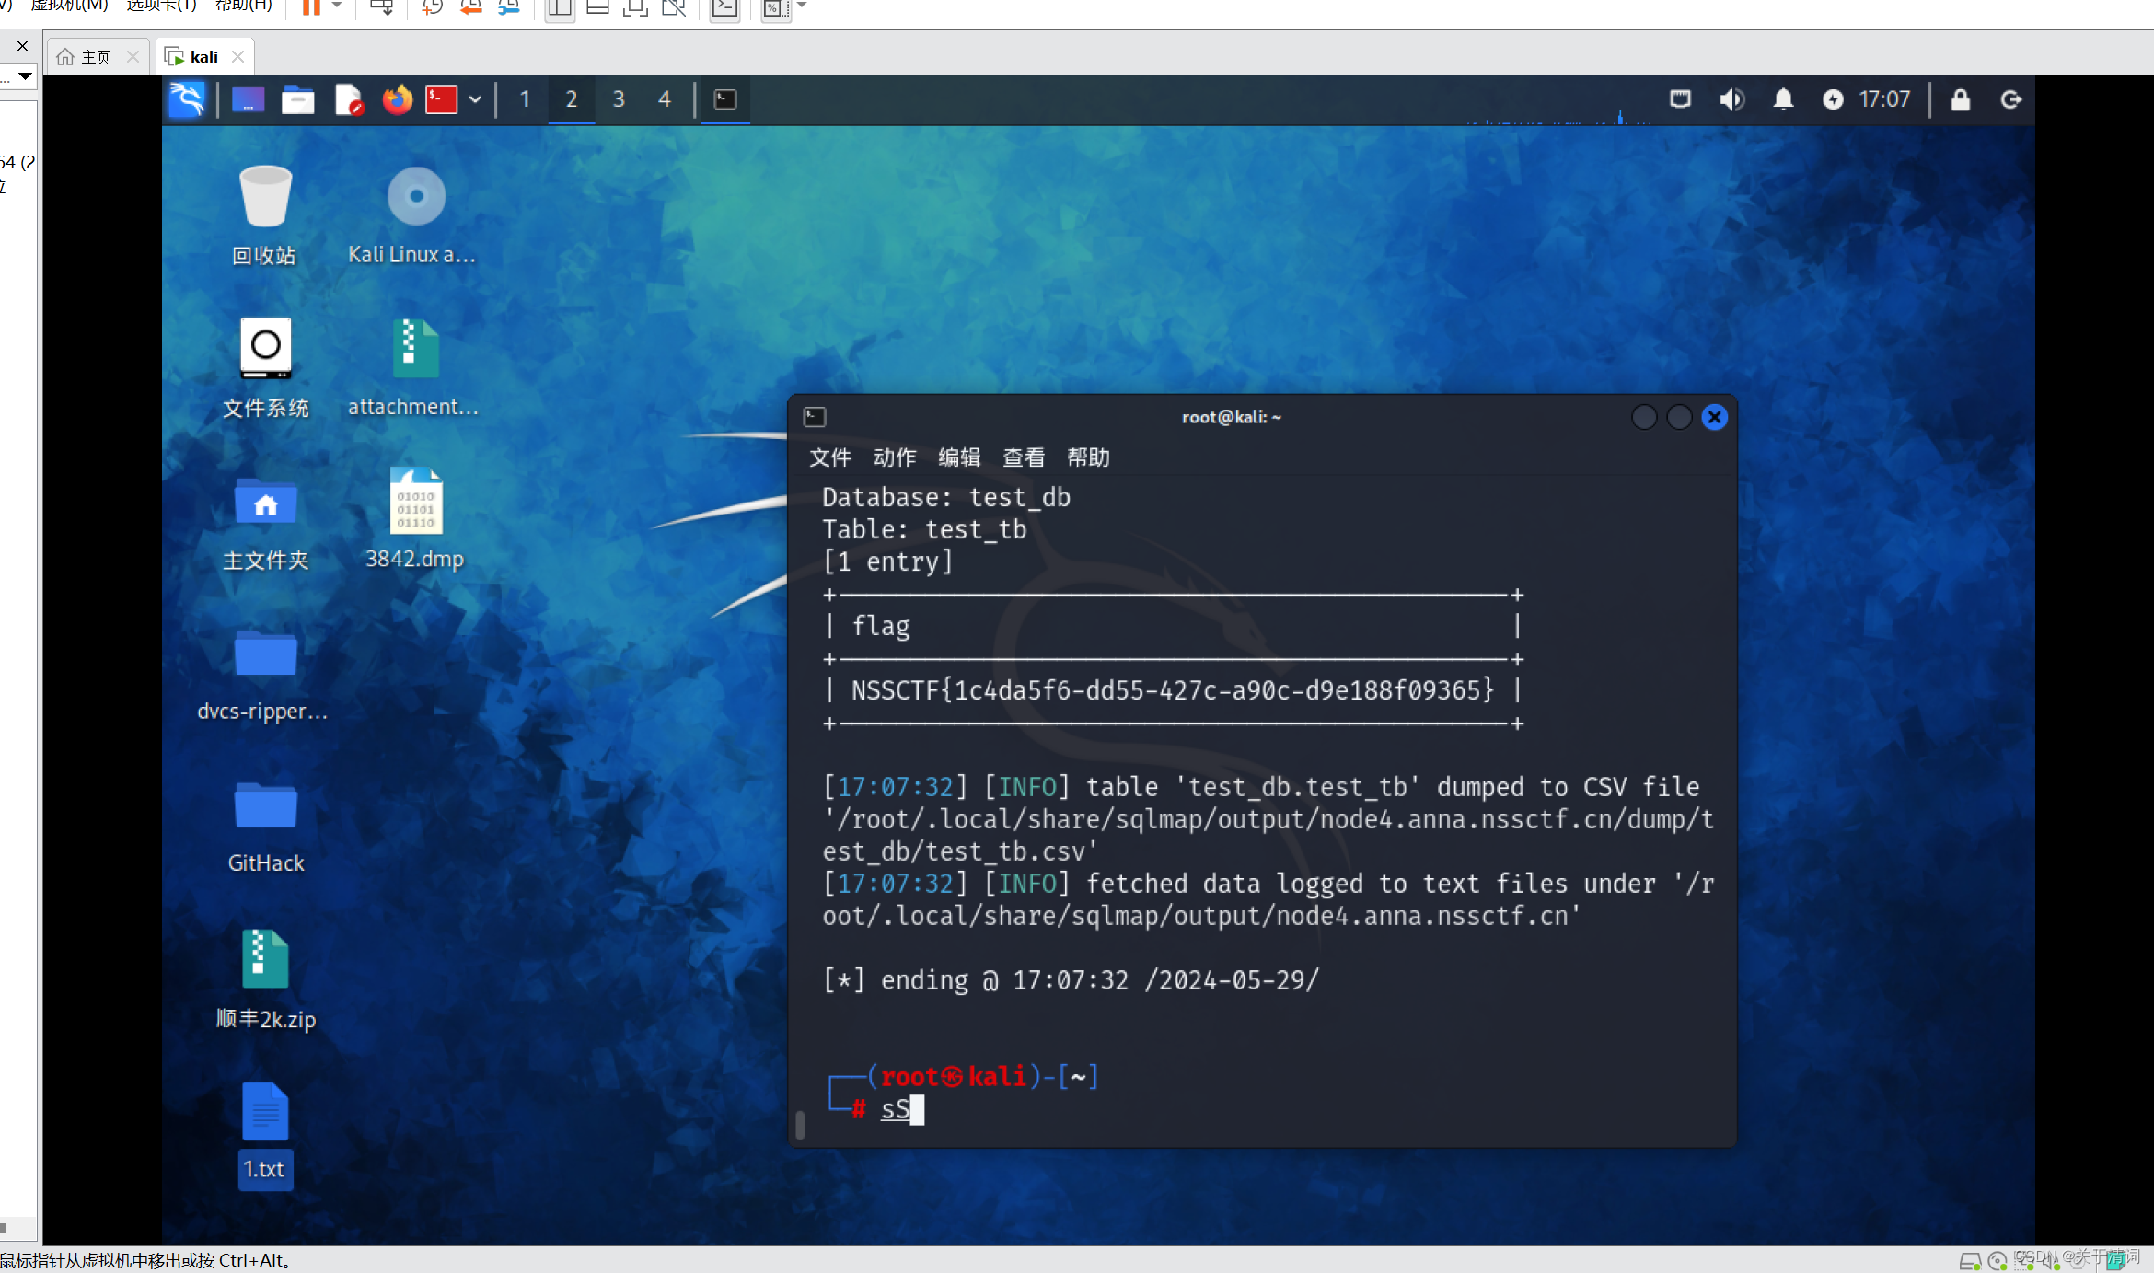The width and height of the screenshot is (2154, 1273).
Task: Open the 3842.dmp desktop file
Action: [x=416, y=503]
